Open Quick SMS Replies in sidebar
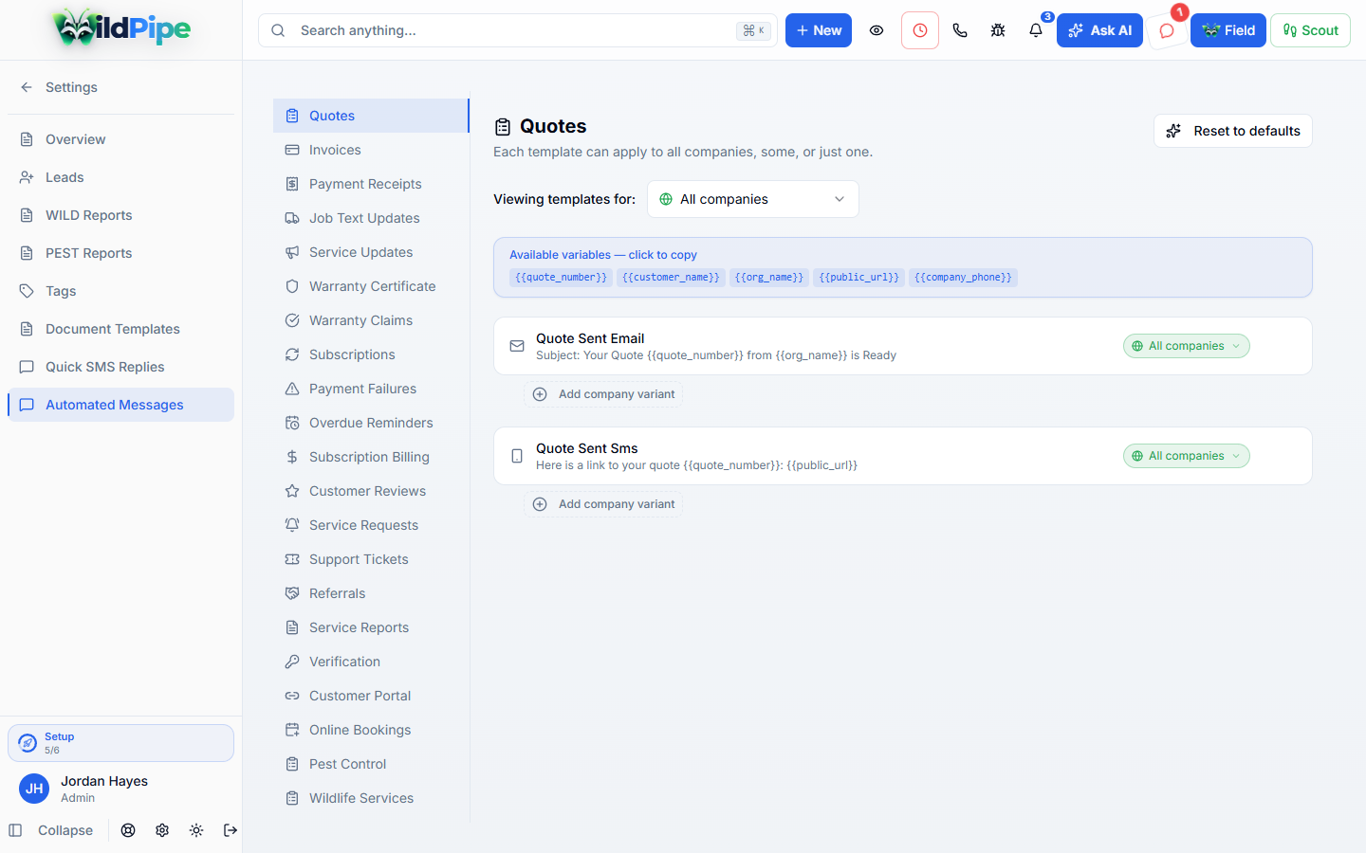The width and height of the screenshot is (1366, 853). coord(120,367)
